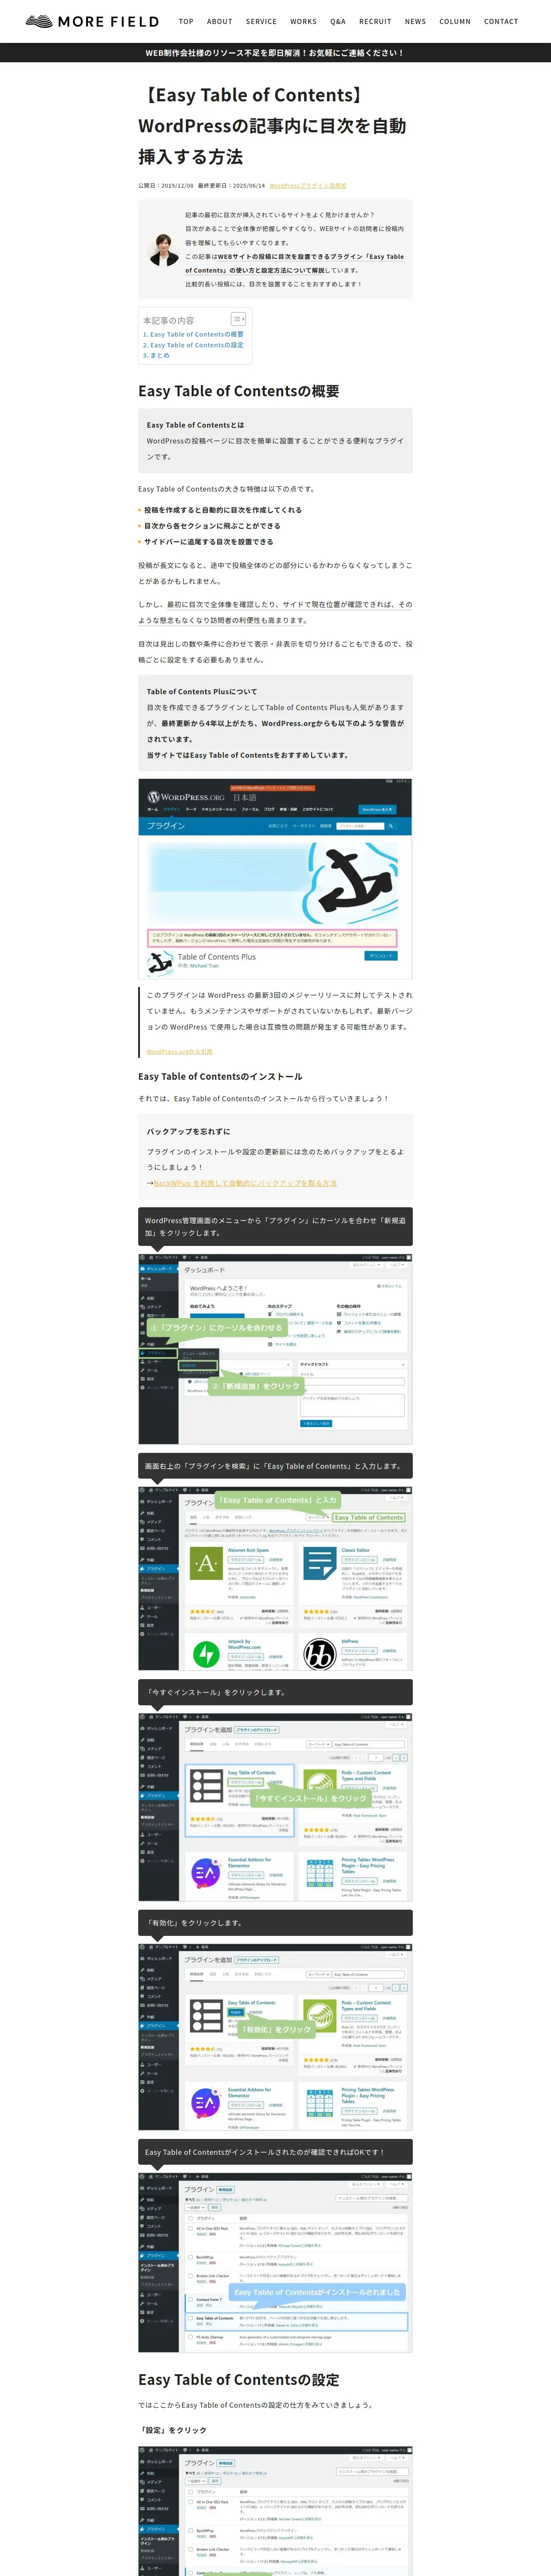This screenshot has width=551, height=2576.
Task: Click the black banner about WEB制作会社様のリソース不足
Action: [275, 53]
